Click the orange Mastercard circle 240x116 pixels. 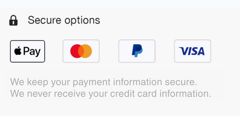click(87, 51)
